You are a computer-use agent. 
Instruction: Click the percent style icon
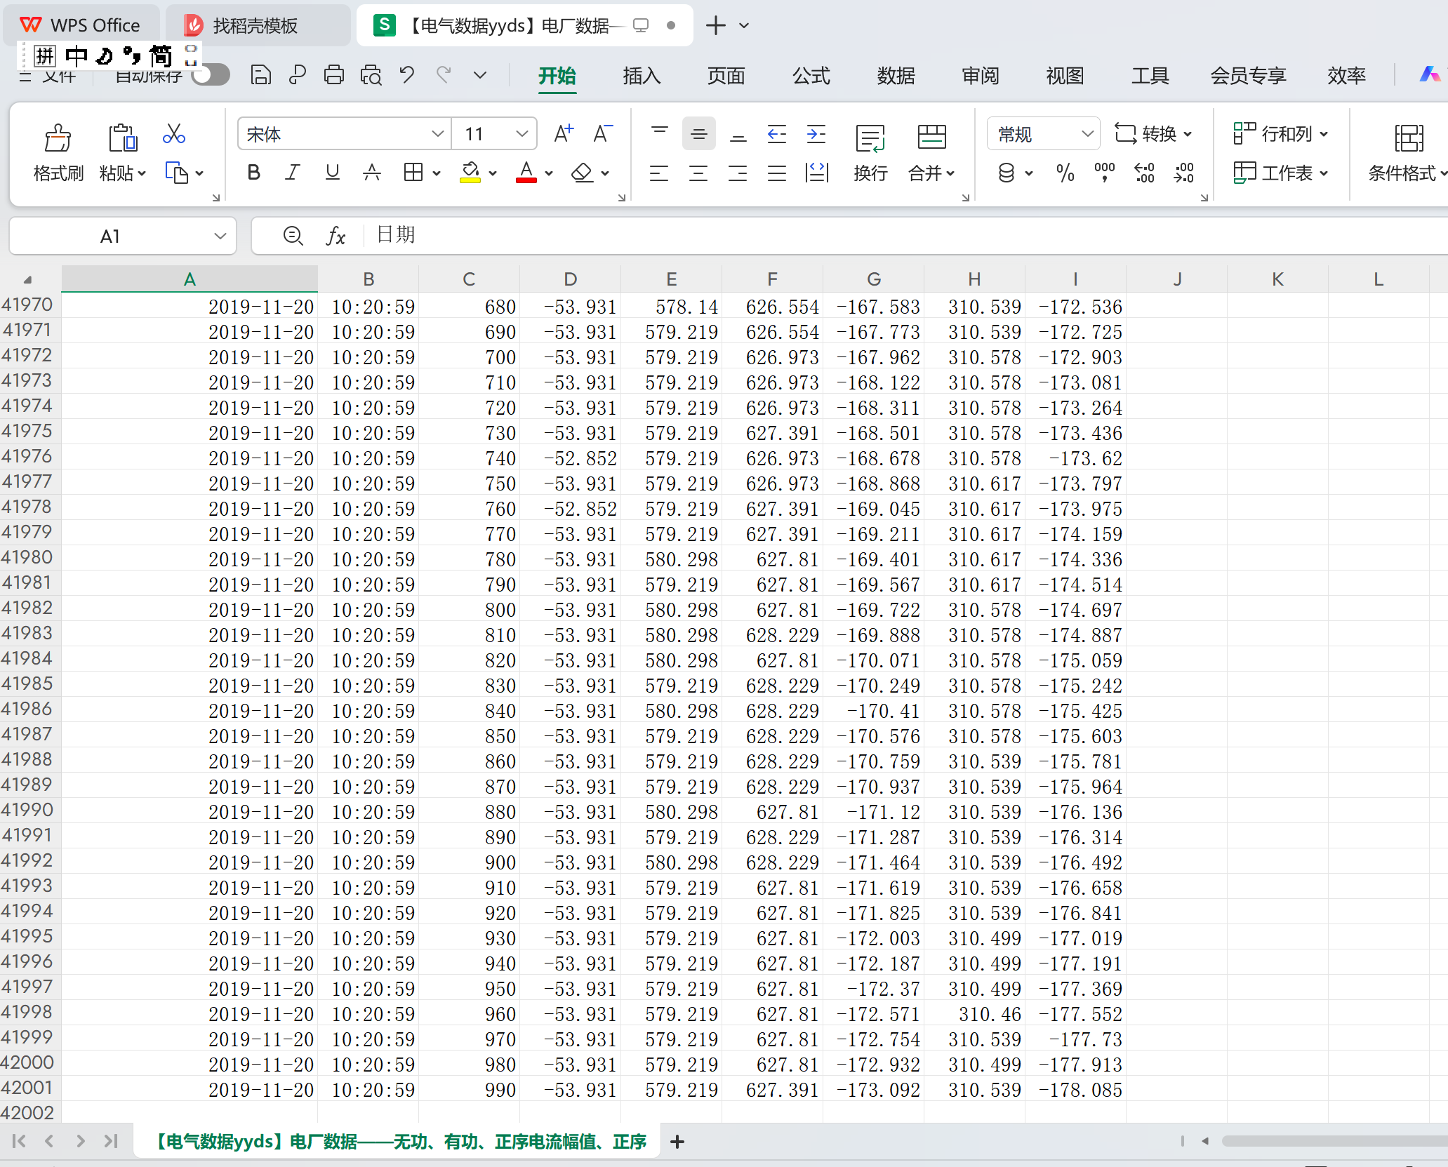pos(1065,173)
